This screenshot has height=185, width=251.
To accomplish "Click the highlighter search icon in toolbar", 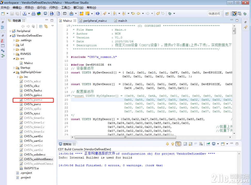I will click(x=105, y=14).
